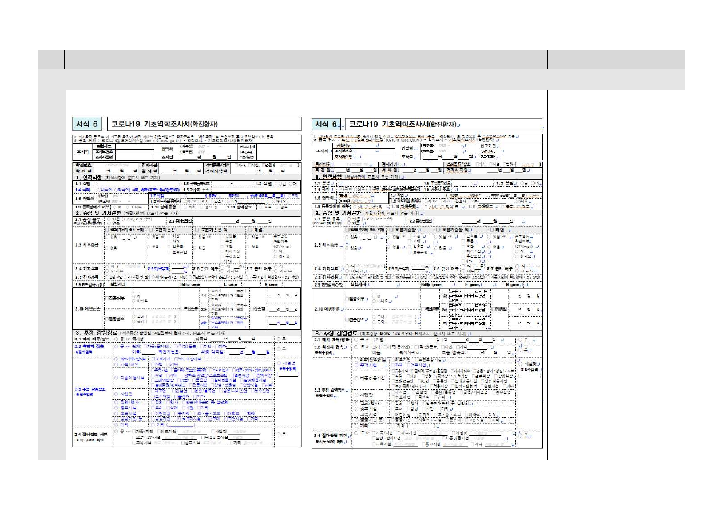Screen dimensions: 722x510
Task: Click heading '2. 증상 및 기저질환' in left form
Action: (98, 213)
